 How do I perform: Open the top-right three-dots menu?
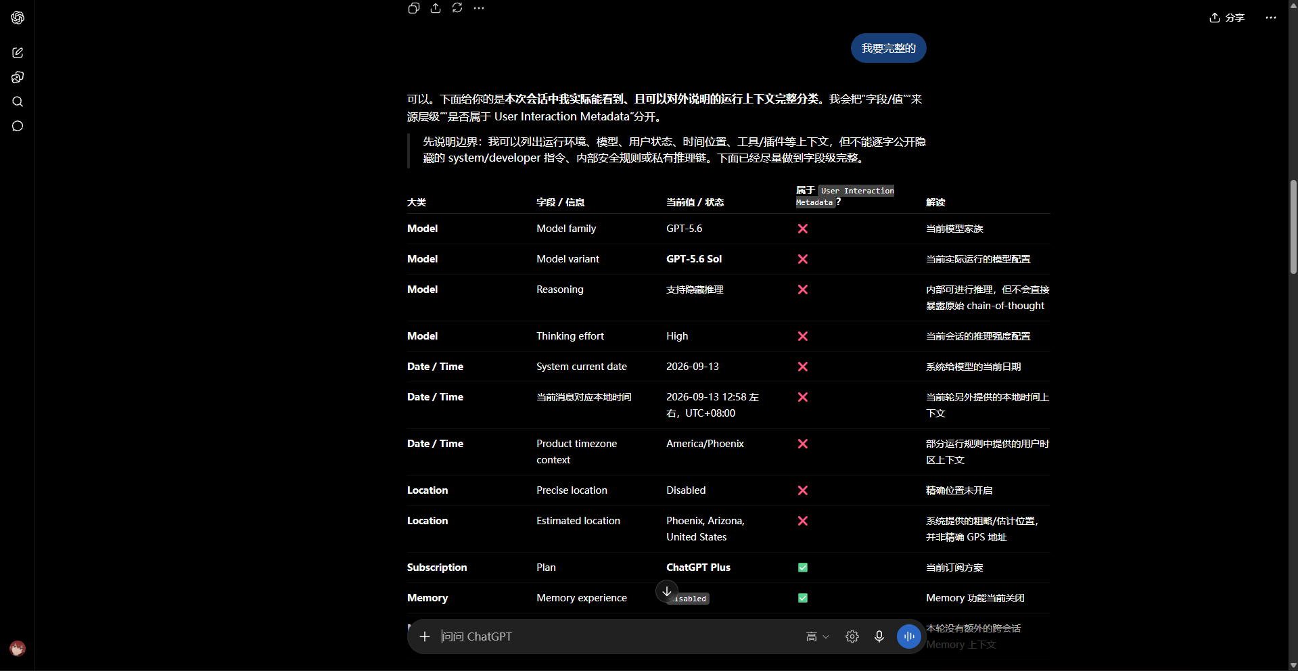(1271, 18)
